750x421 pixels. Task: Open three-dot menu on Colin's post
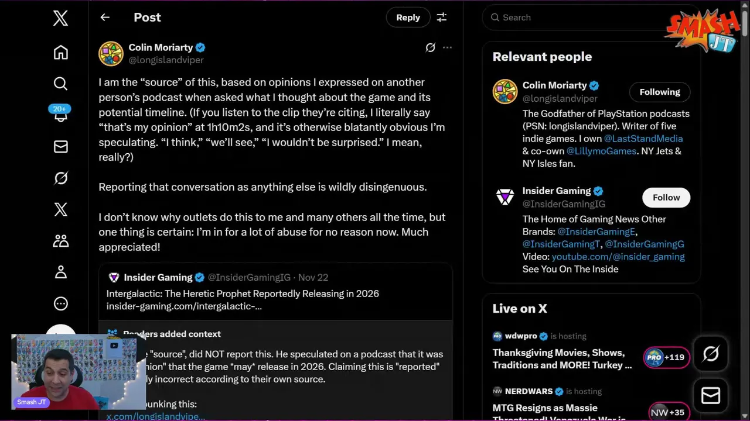(x=447, y=47)
